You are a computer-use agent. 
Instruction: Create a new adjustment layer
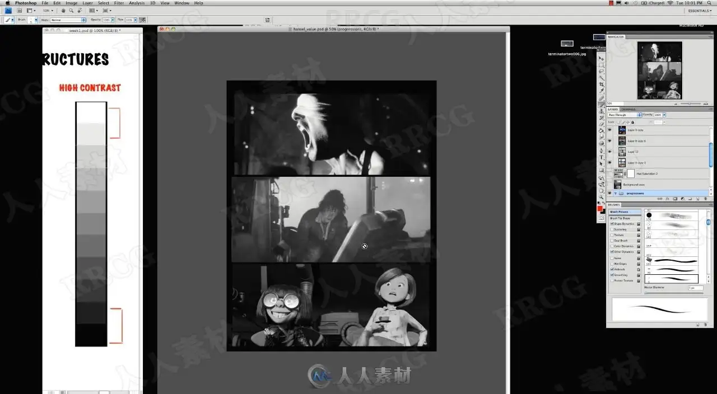coord(682,199)
